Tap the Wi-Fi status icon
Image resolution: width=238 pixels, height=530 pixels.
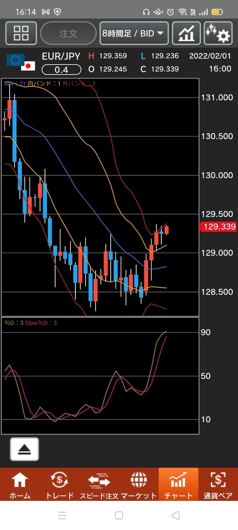click(x=182, y=12)
